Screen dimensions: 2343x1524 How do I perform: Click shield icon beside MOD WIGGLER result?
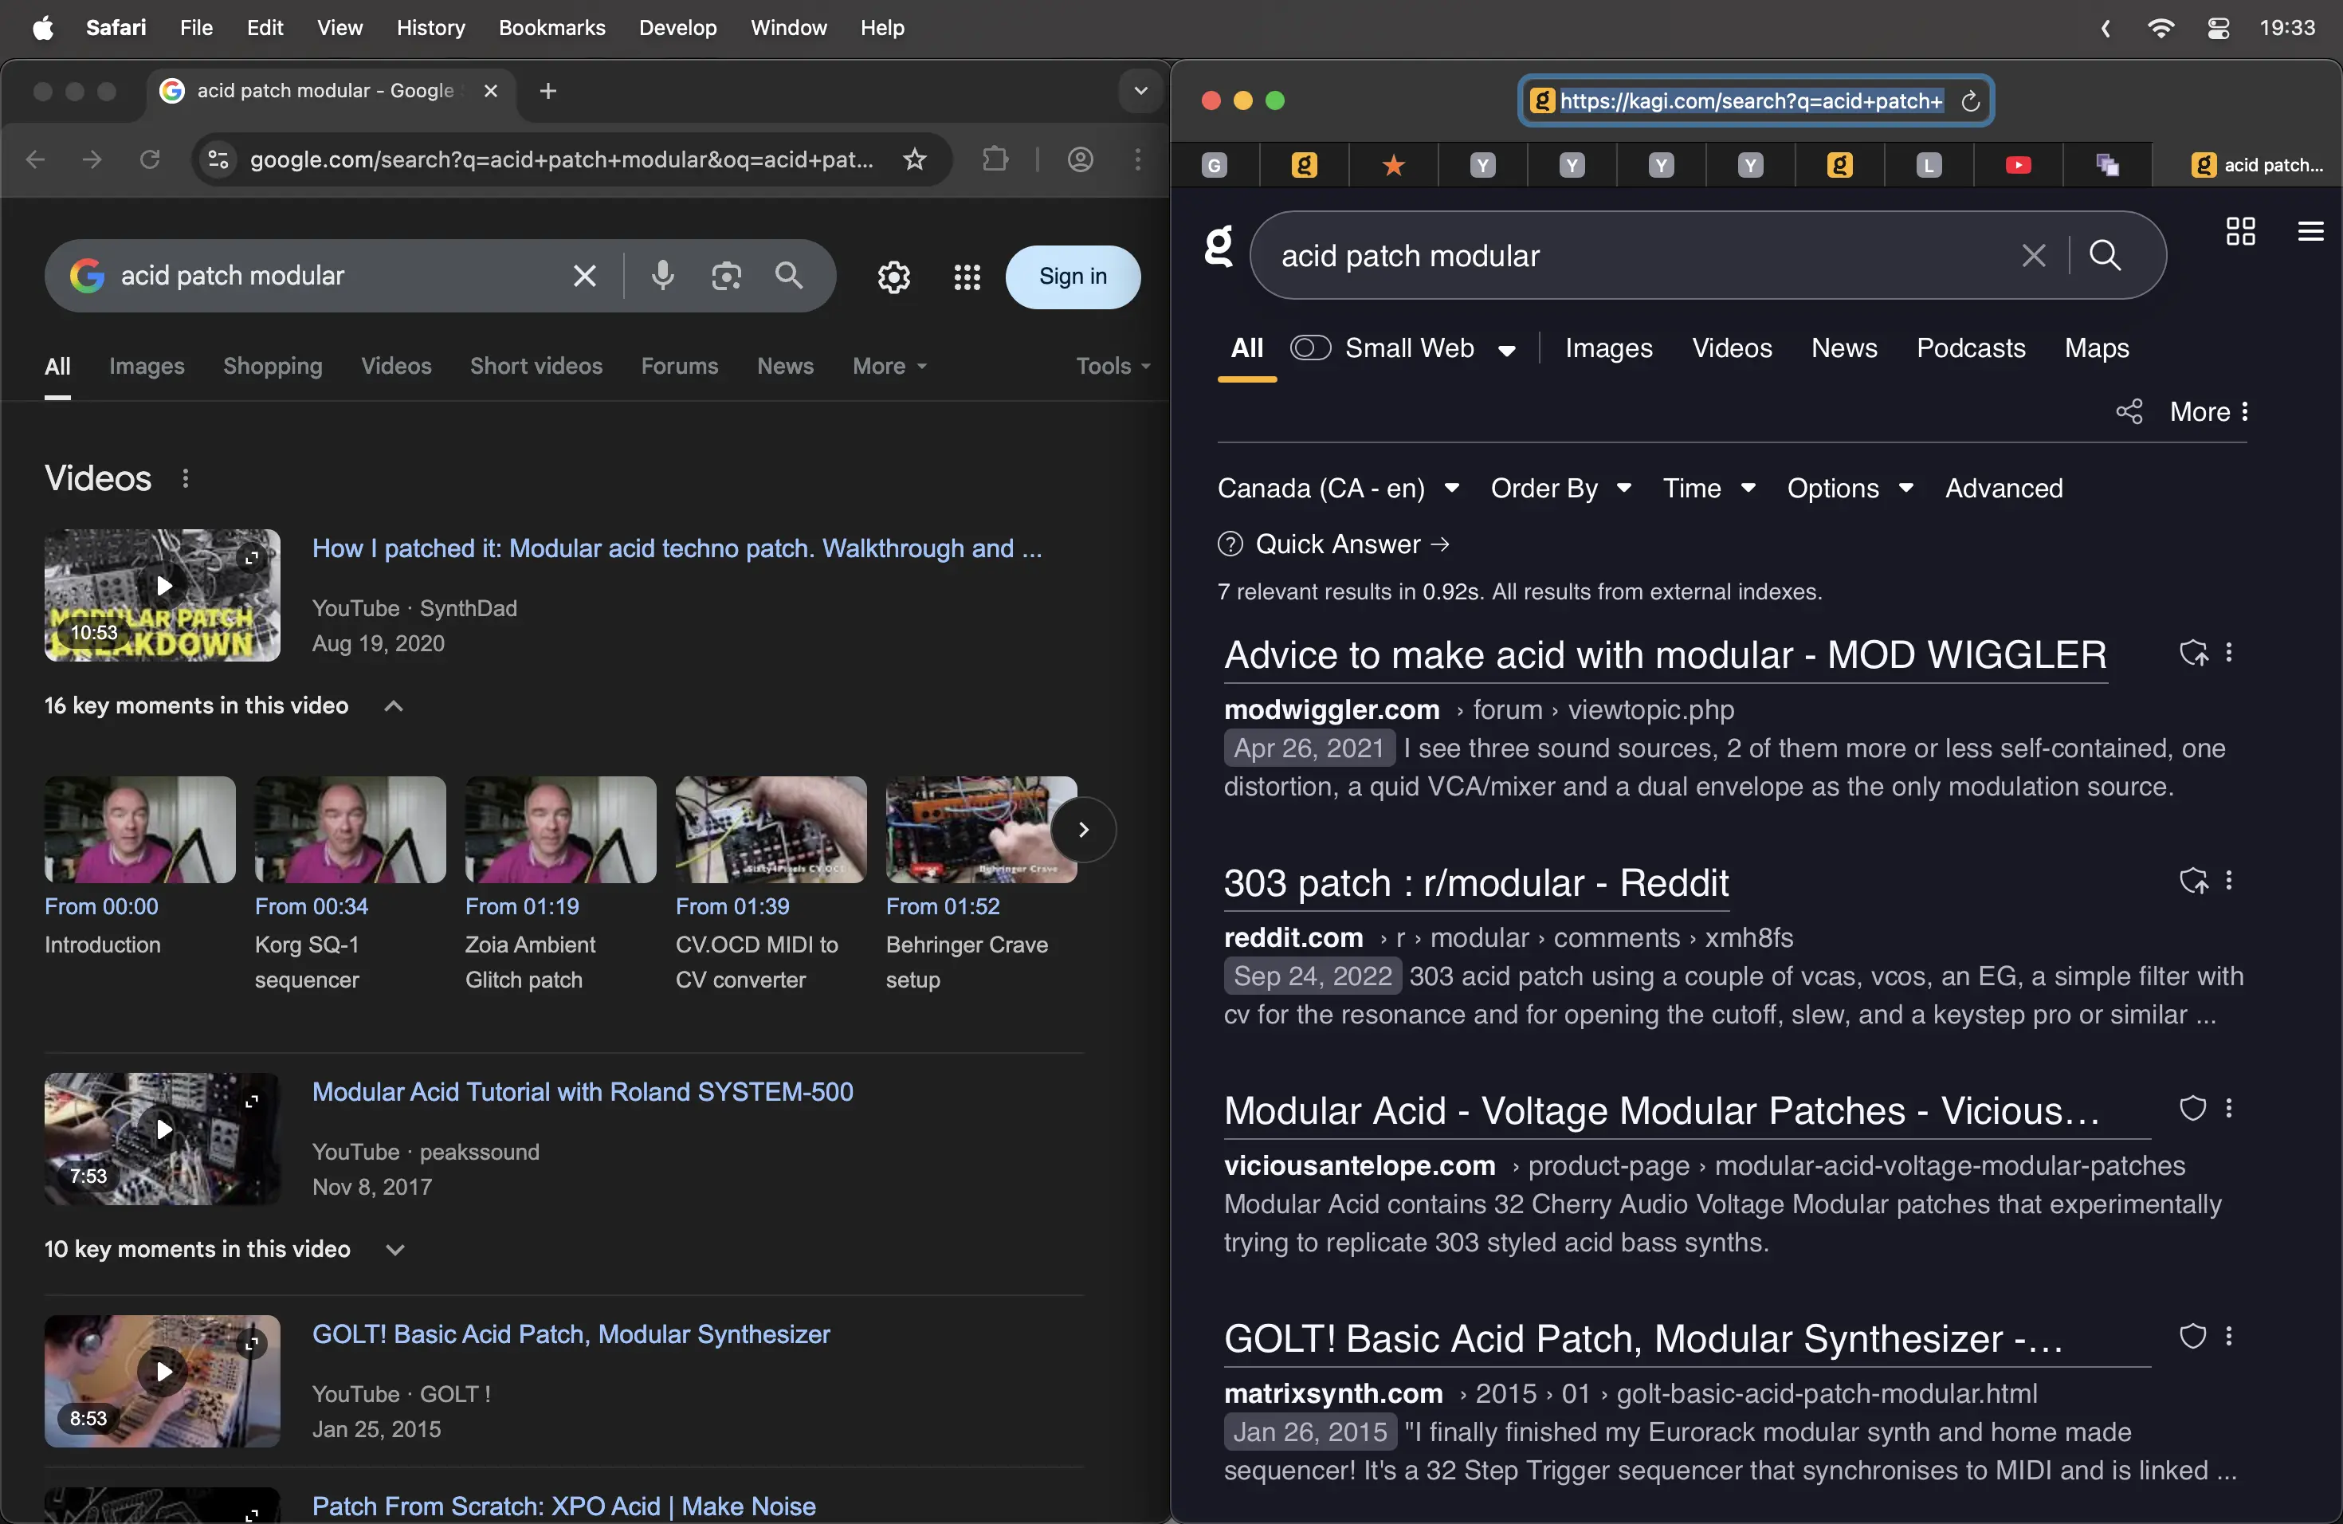pyautogui.click(x=2192, y=654)
